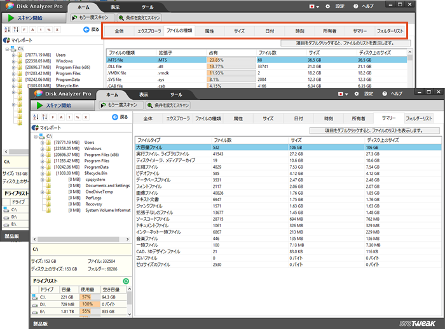The image size is (445, 329).
Task: Click the X icon in front window toolbar
Action: [x=86, y=117]
